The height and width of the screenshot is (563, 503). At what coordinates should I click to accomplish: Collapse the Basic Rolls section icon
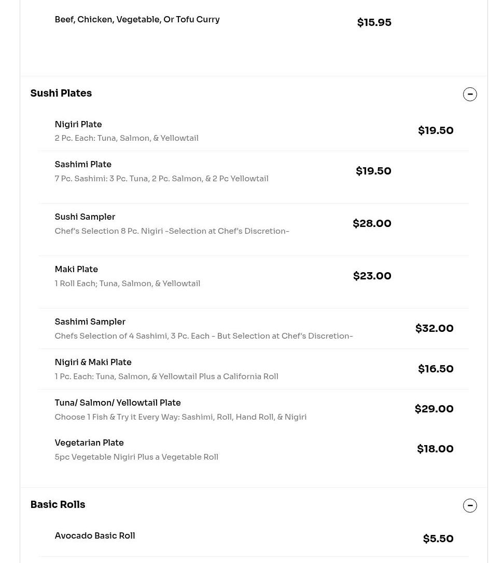coord(470,505)
